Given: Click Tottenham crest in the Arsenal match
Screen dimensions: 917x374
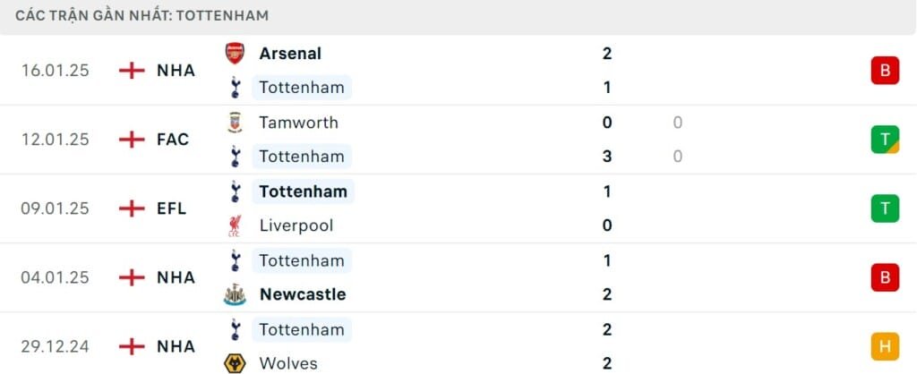Looking at the screenshot, I should [x=235, y=88].
